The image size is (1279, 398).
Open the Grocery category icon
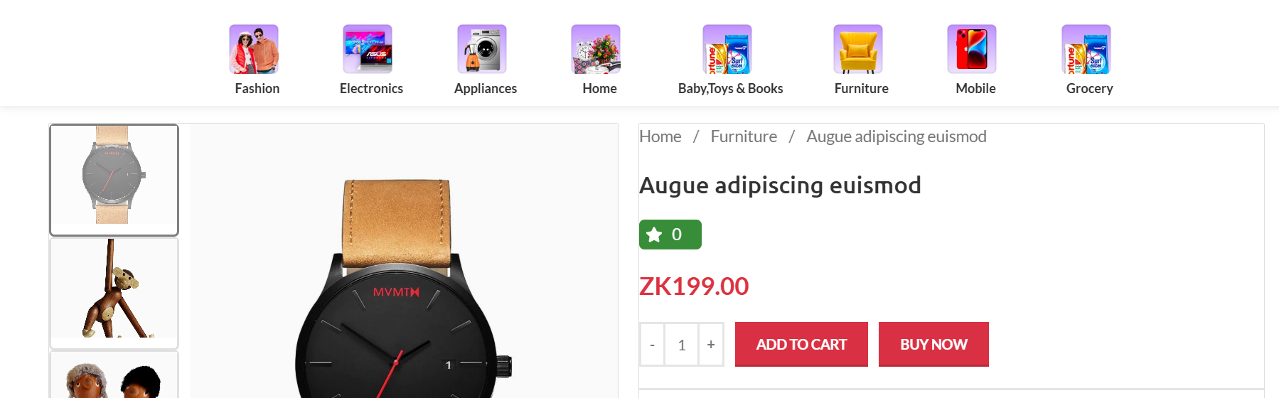coord(1086,49)
